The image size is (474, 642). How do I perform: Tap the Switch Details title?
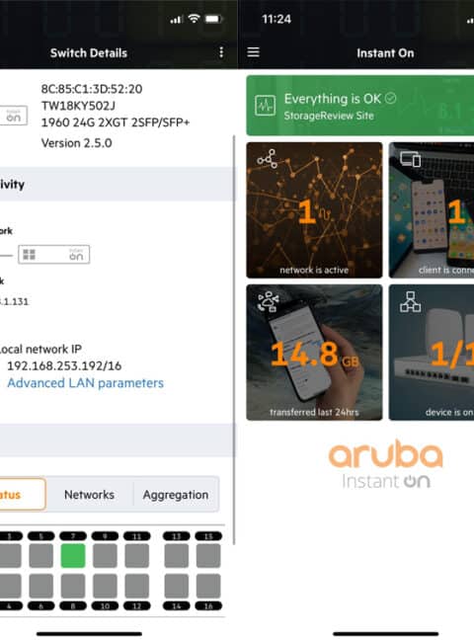pos(89,52)
